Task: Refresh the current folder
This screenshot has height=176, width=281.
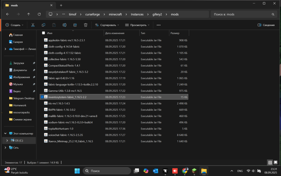Action: (x=39, y=14)
